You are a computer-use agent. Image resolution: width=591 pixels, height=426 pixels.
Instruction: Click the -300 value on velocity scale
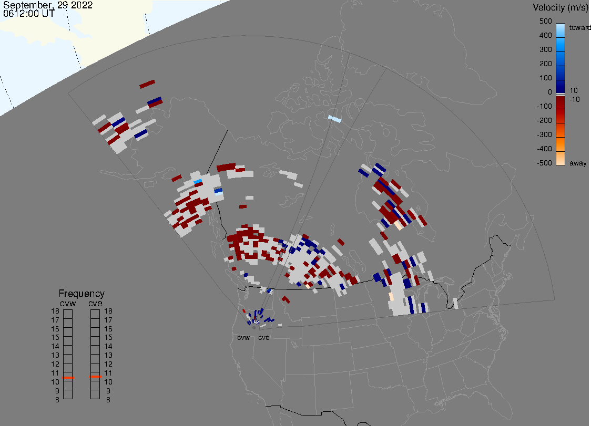[544, 135]
